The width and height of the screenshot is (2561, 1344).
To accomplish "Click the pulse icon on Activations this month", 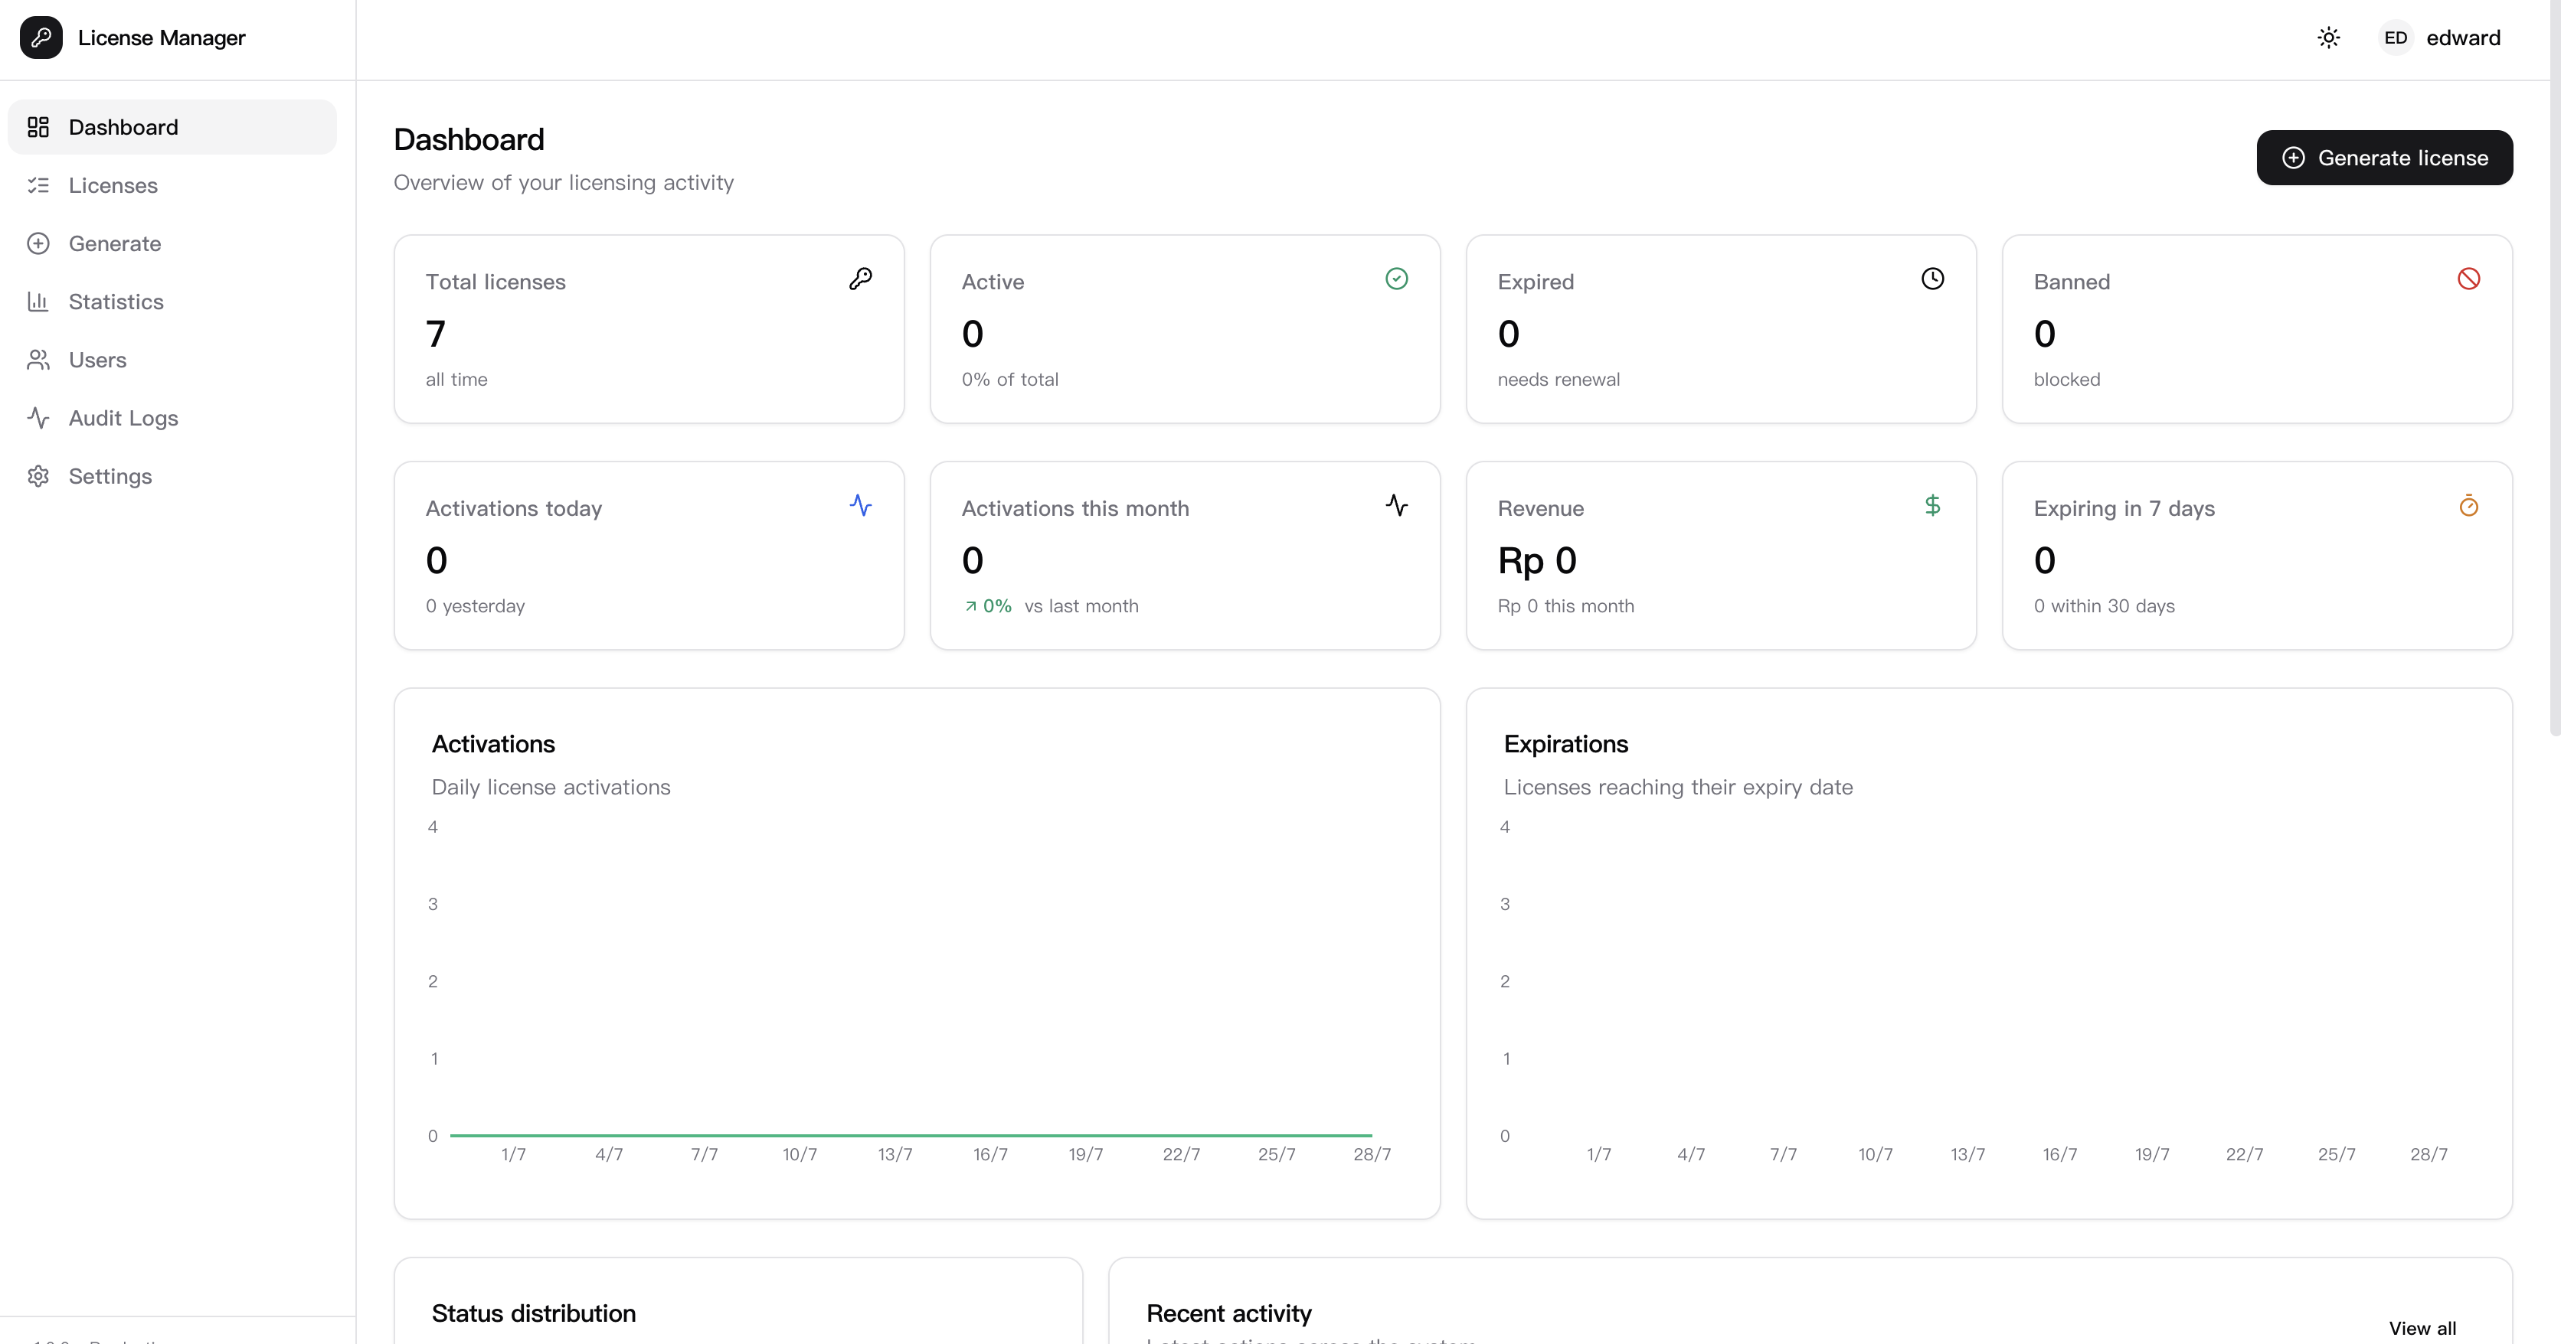I will pos(1397,506).
